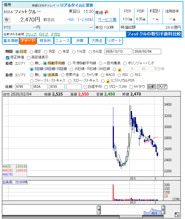Click the comparison code field 4705

pos(23,87)
